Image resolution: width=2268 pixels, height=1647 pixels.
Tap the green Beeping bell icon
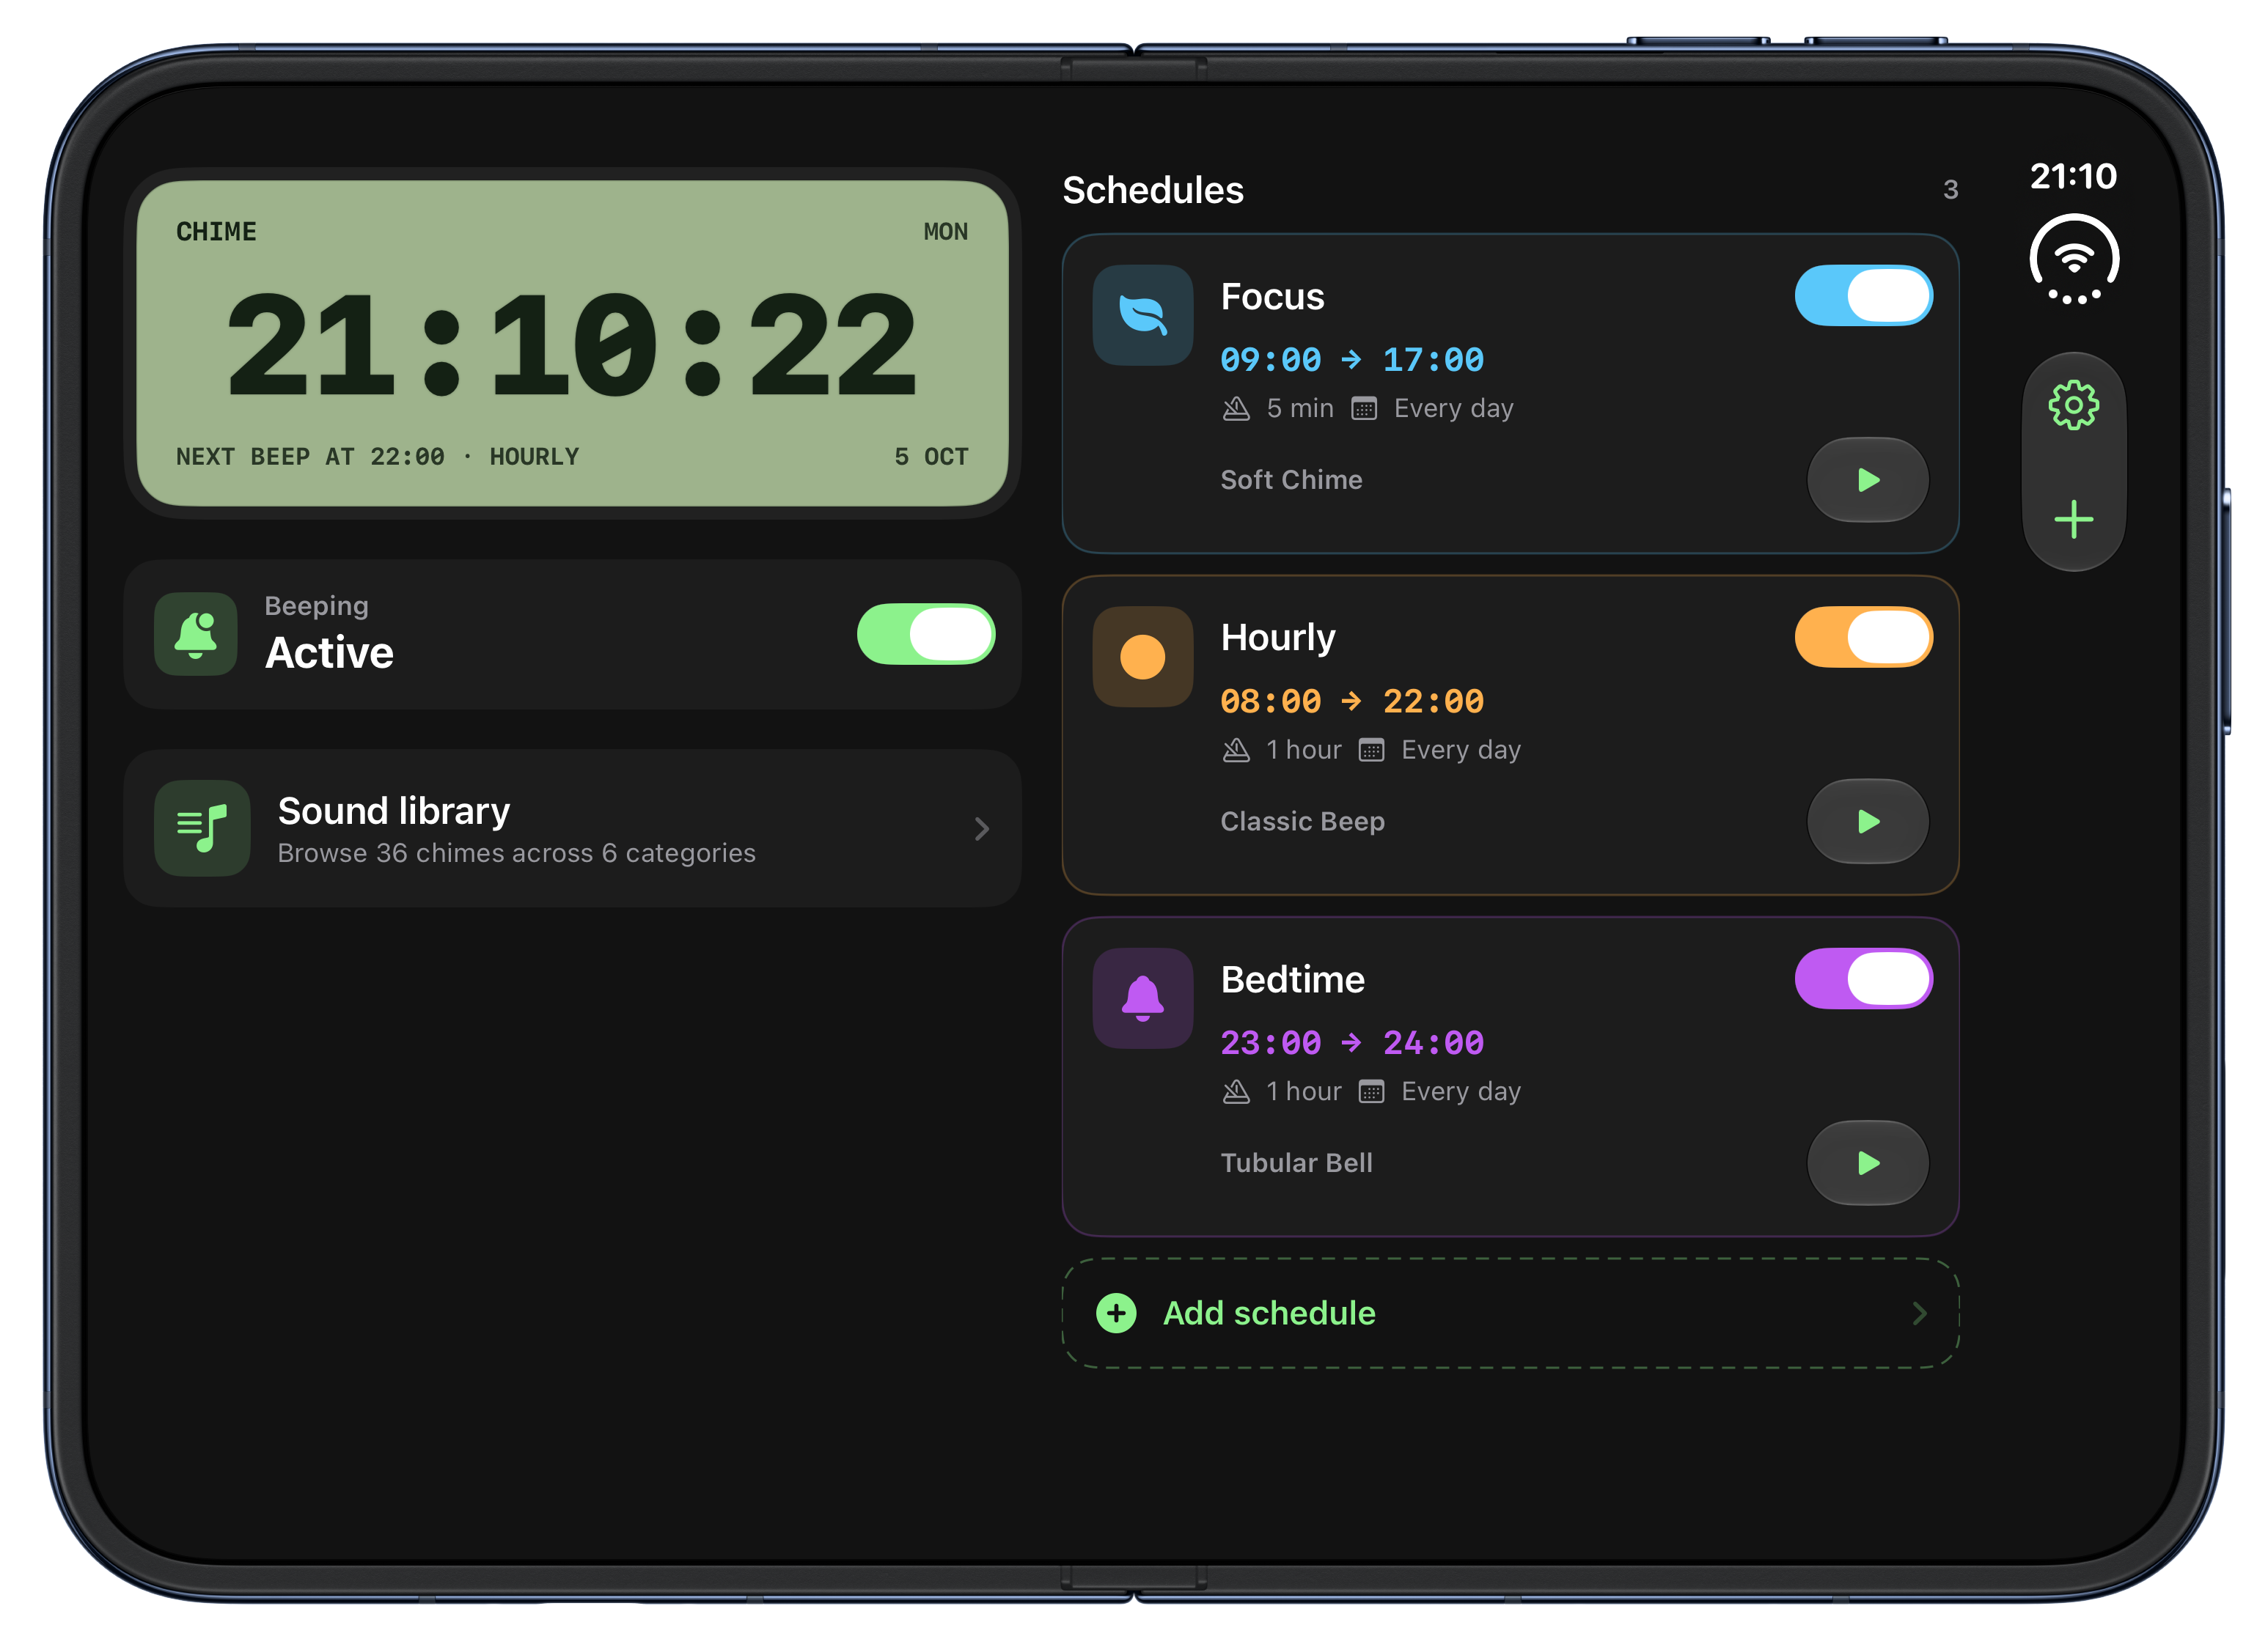click(x=196, y=633)
